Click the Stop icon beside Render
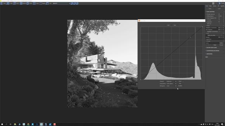This screenshot has width=225, height=126. (x=213, y=3)
